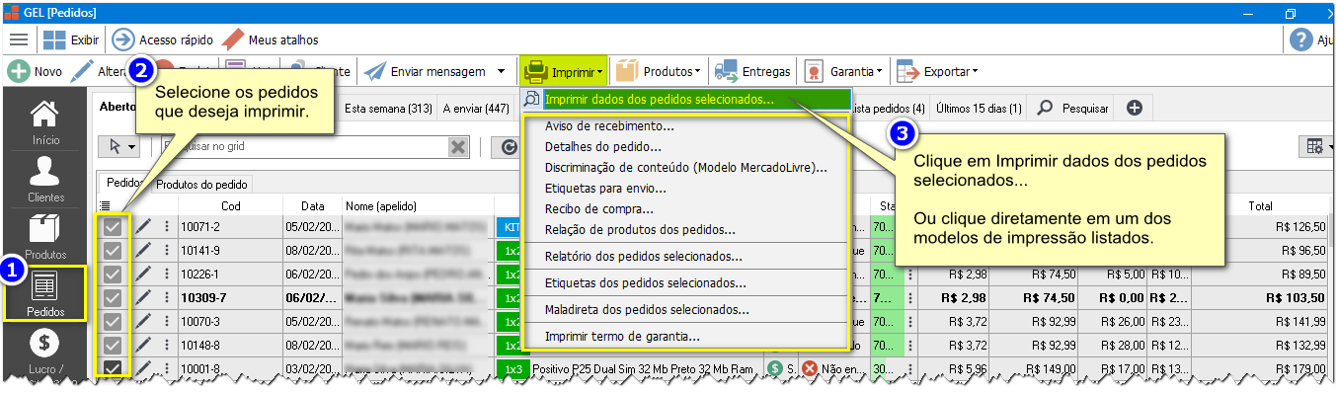The width and height of the screenshot is (1337, 394).
Task: Open the Ajuda help icon
Action: (x=1301, y=39)
